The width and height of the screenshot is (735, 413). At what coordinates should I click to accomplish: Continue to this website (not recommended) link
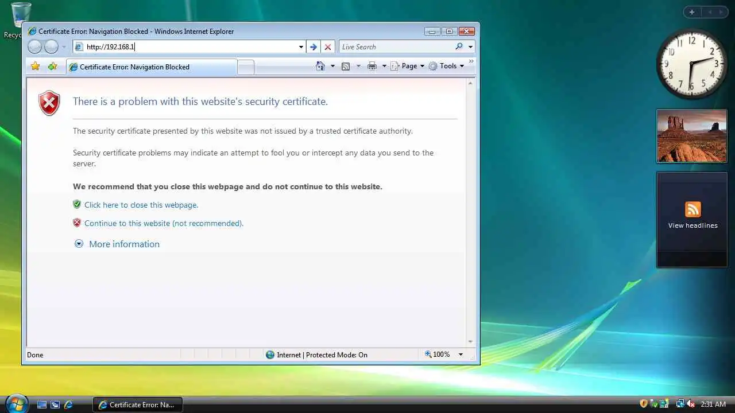point(164,223)
